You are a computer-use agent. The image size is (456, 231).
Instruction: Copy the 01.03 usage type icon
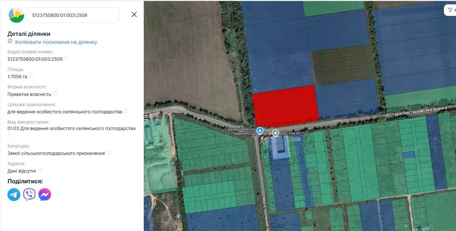click(x=10, y=135)
